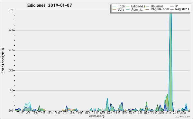Click the y-axis value 7.9
The height and width of the screenshot is (119, 193).
(x=11, y=10)
